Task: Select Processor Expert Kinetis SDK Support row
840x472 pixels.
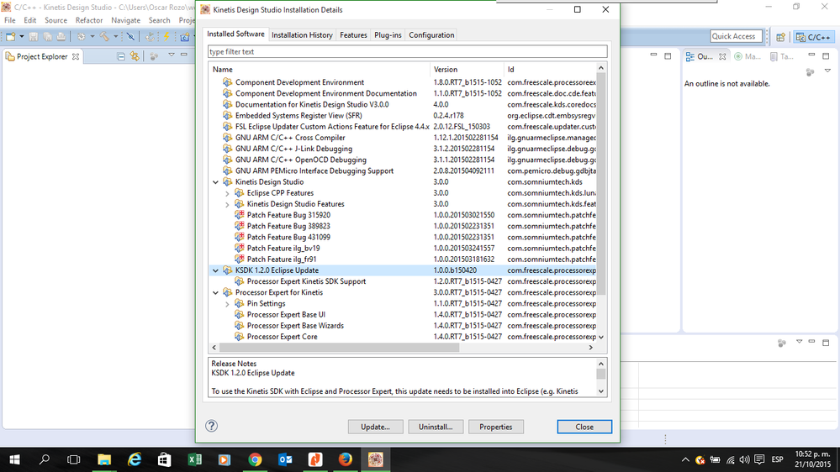Action: (x=402, y=281)
